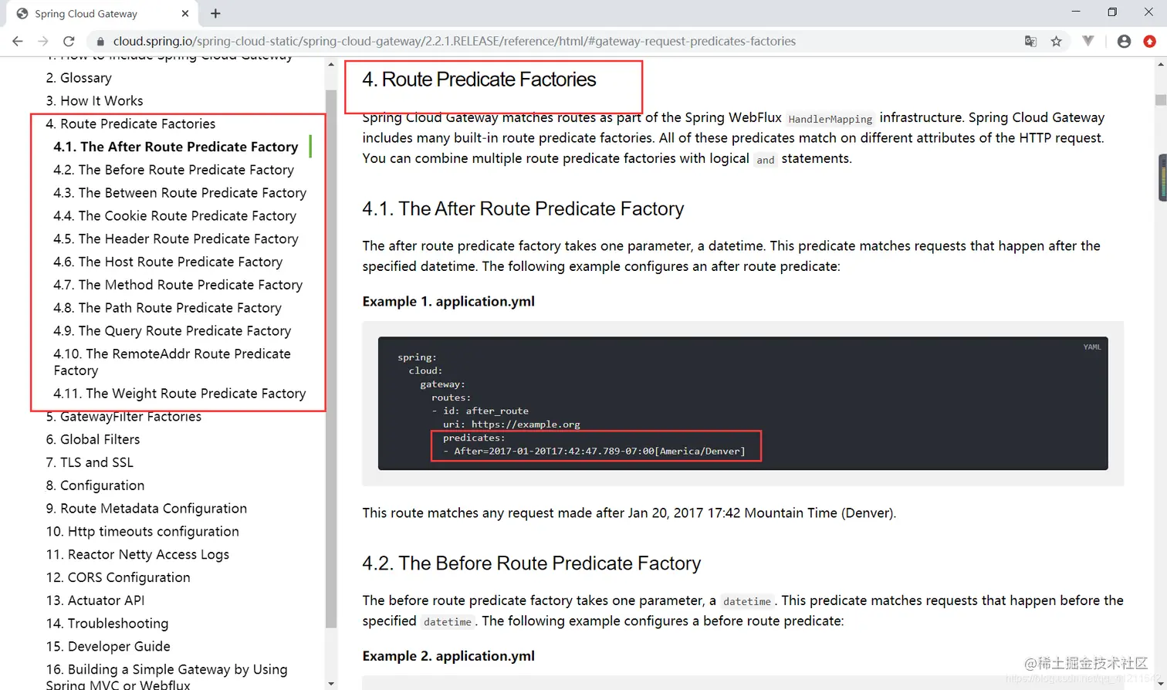Select 4.3 The Between Route Predicate Factory
This screenshot has height=690, width=1167.
180,193
